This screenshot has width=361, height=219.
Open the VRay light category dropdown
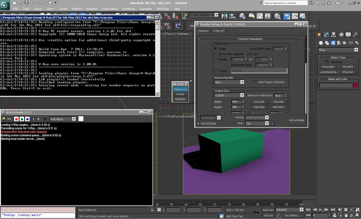[x=338, y=50]
